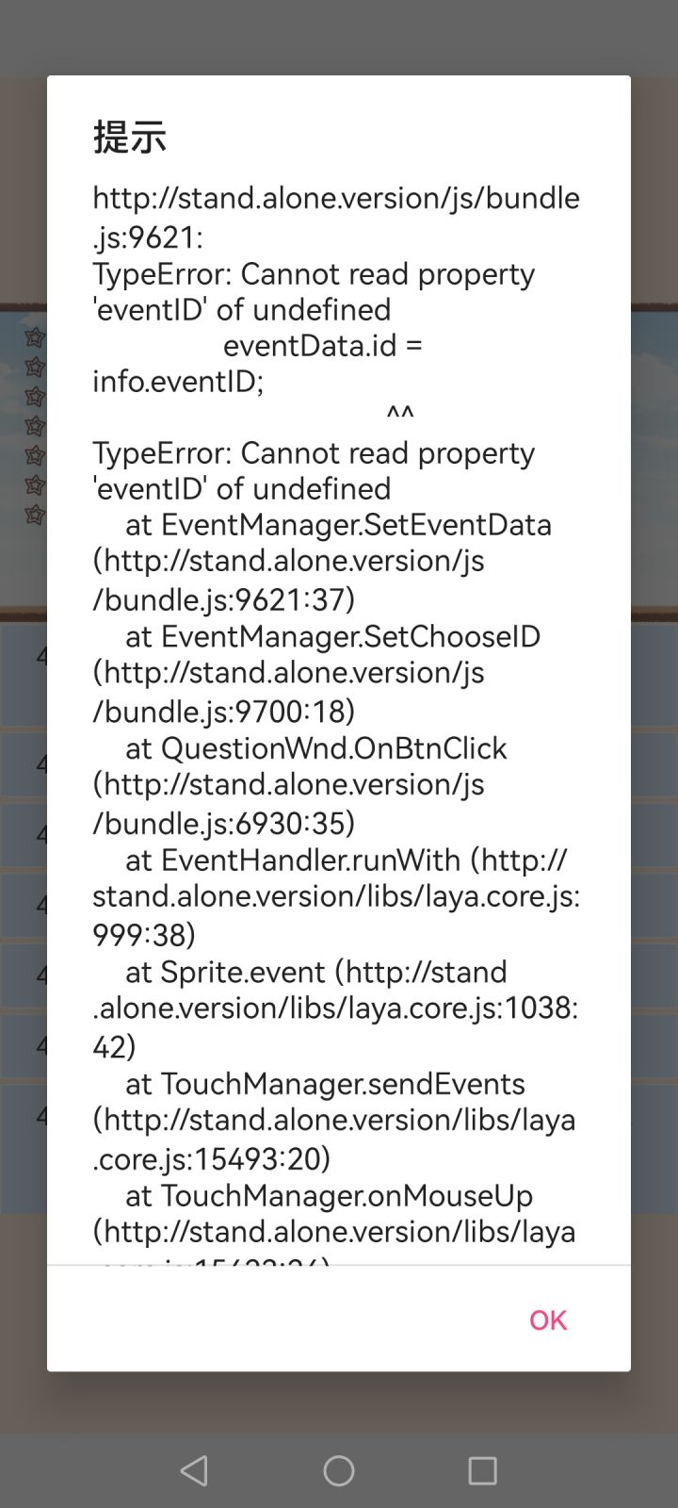Image resolution: width=678 pixels, height=1508 pixels.
Task: Tap the Android home circle icon
Action: click(x=339, y=1470)
